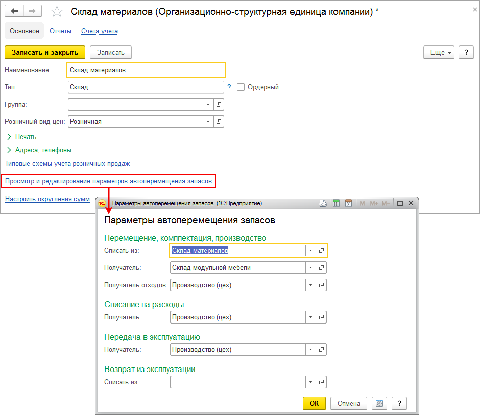480x415 pixels.
Task: Click the open-form icon beside Склад модульной мебели
Action: coord(321,268)
